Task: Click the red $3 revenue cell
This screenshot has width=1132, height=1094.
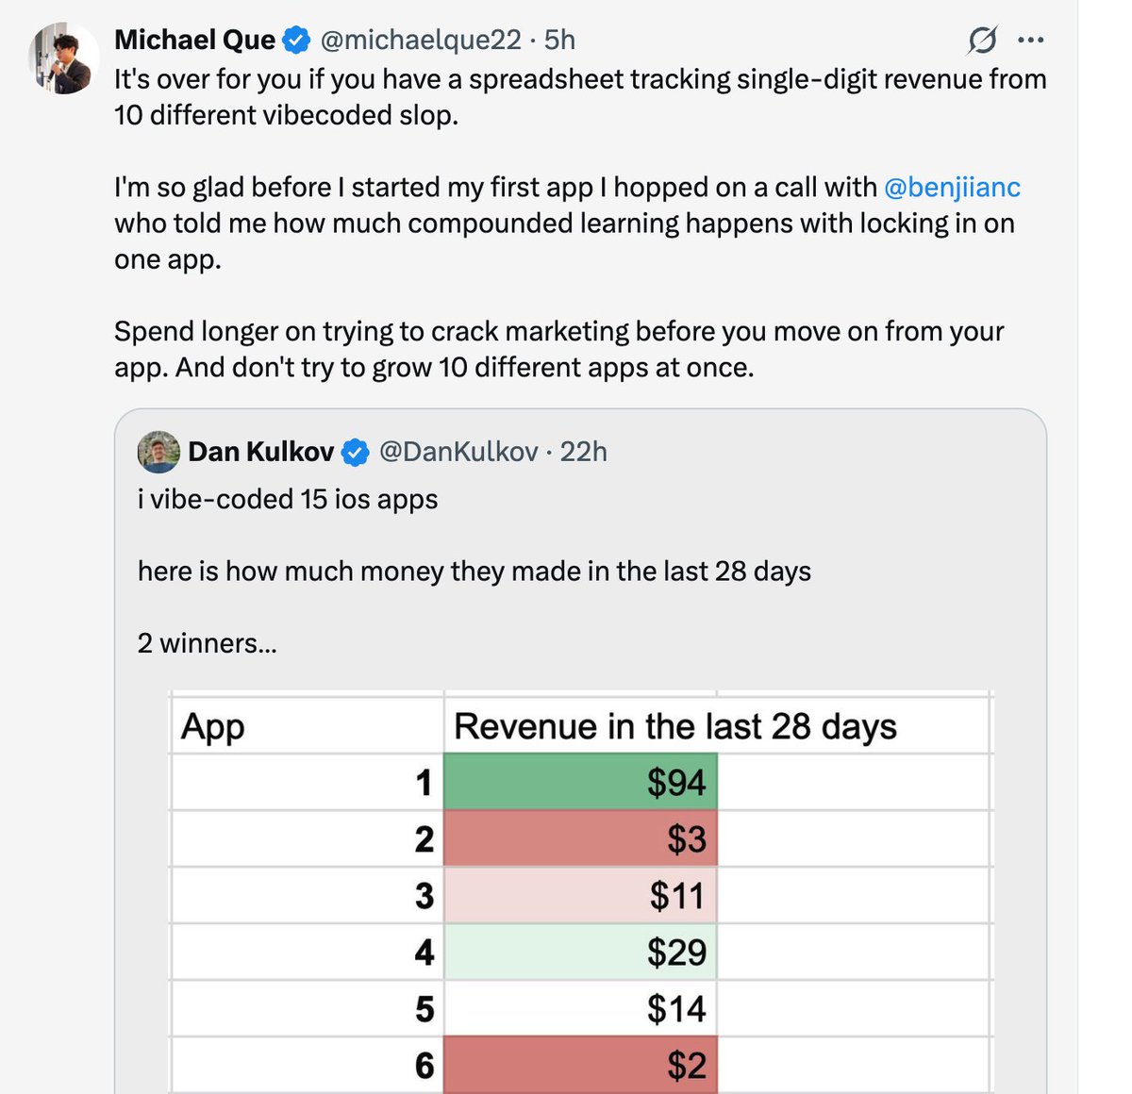Action: [x=580, y=838]
